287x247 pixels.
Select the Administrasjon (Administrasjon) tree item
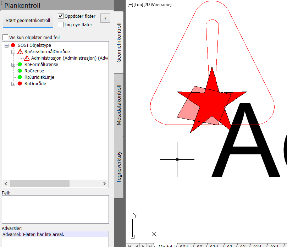(x=70, y=58)
